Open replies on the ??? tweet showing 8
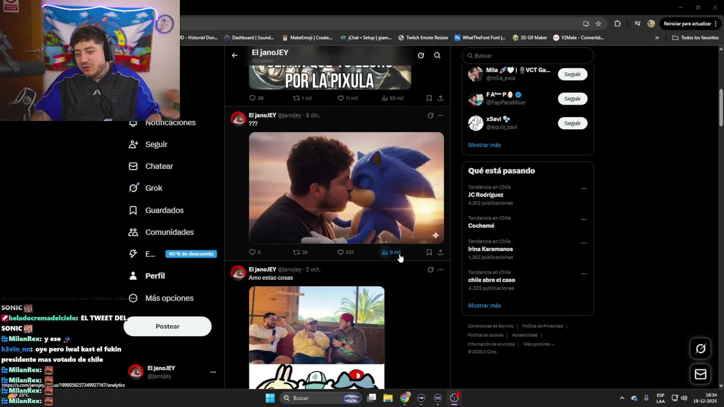Image resolution: width=724 pixels, height=407 pixels. coord(255,252)
